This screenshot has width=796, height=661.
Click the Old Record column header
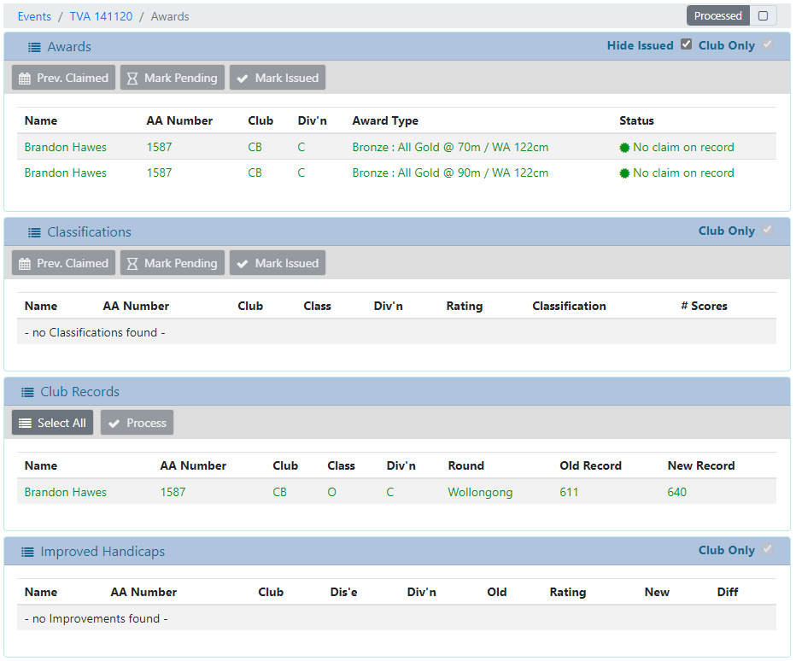590,466
